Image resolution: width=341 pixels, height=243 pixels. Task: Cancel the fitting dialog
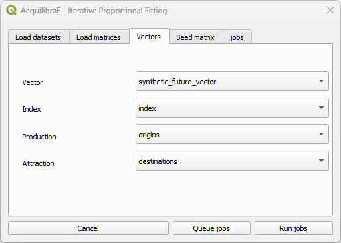click(88, 228)
